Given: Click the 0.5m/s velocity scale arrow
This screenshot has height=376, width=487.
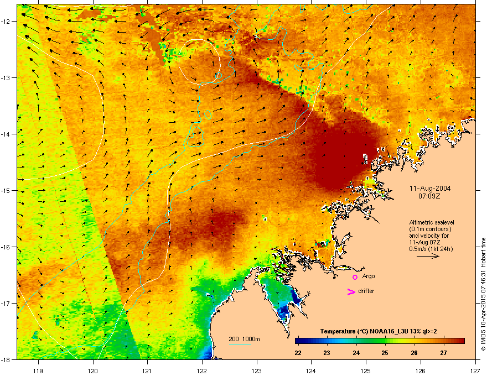Looking at the screenshot, I should (428, 256).
